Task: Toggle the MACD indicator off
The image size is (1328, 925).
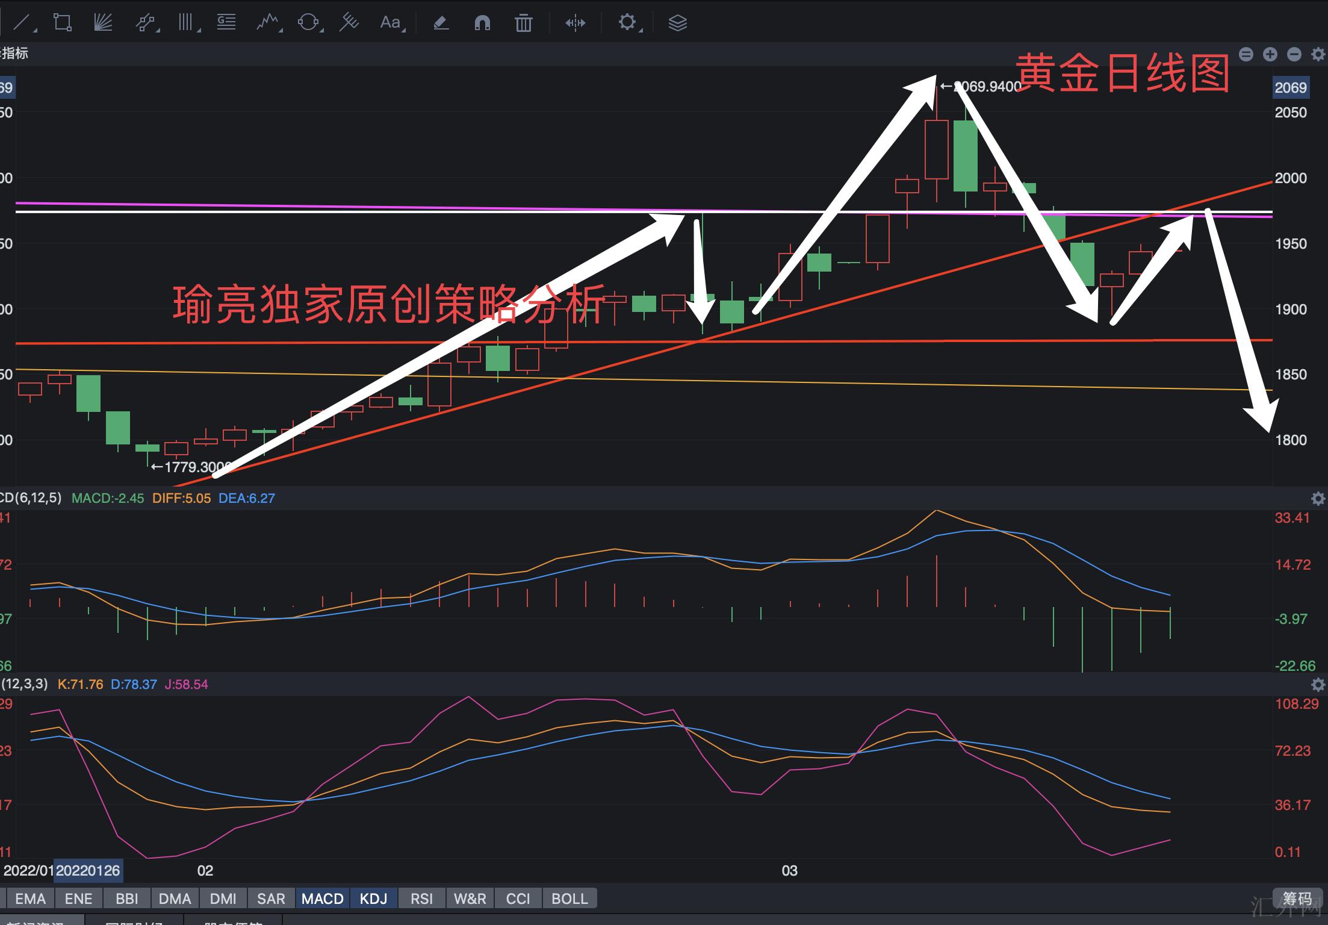Action: tap(322, 899)
